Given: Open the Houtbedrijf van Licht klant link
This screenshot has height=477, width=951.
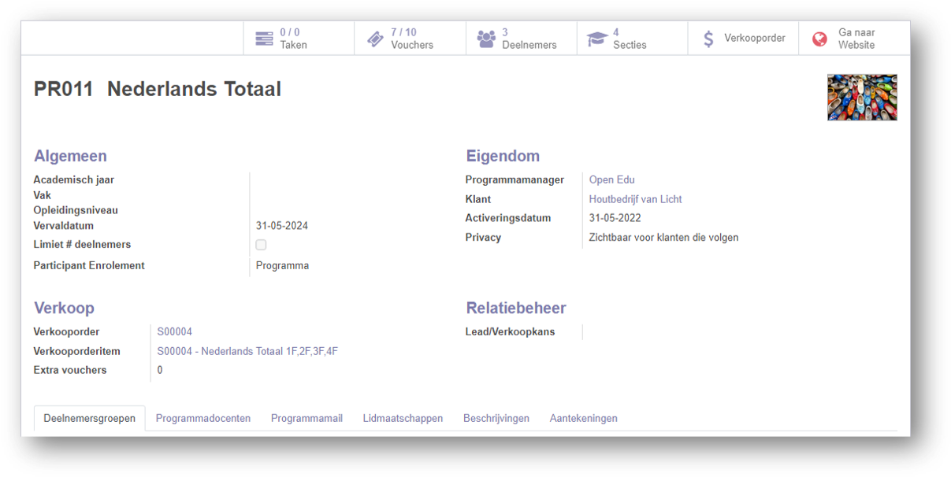Looking at the screenshot, I should (635, 199).
